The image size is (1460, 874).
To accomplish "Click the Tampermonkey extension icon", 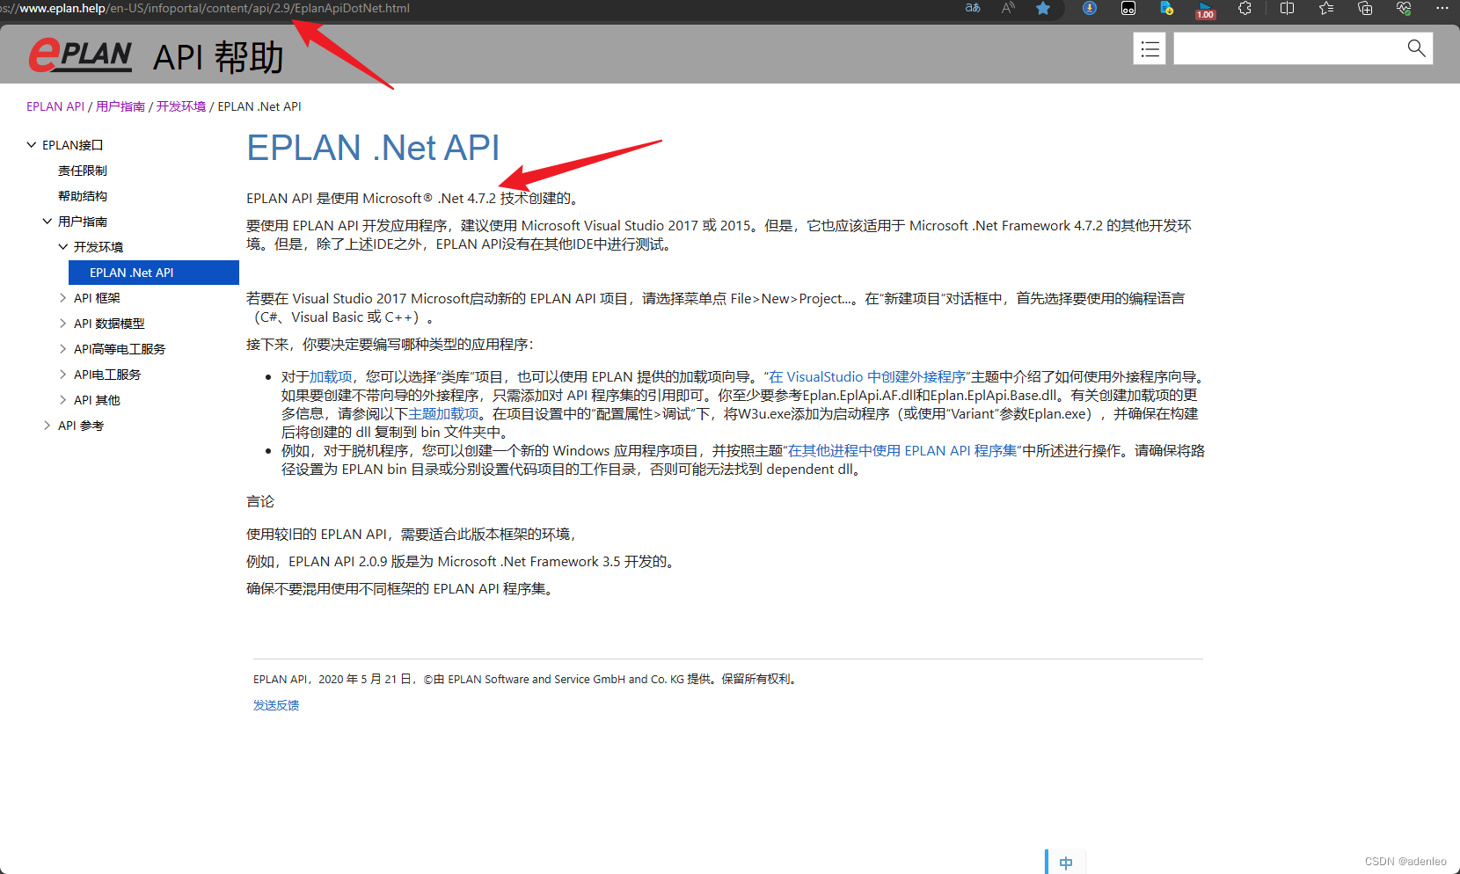I will coord(1128,8).
